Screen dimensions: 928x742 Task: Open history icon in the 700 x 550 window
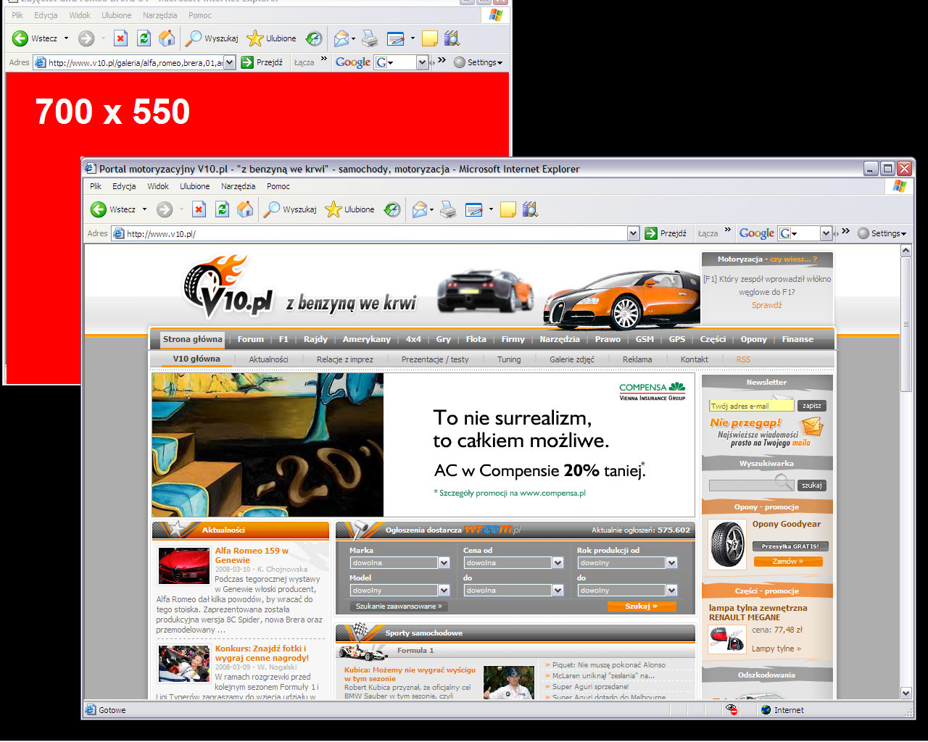click(314, 38)
